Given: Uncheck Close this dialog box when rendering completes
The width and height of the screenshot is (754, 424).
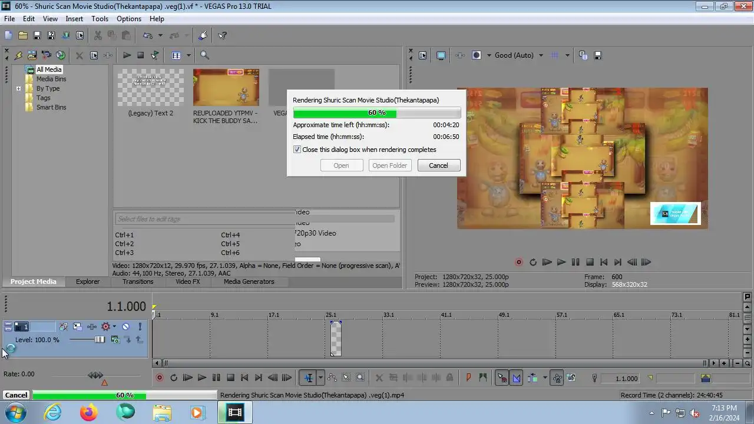Looking at the screenshot, I should coord(297,150).
